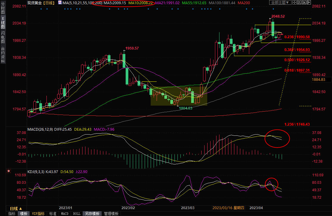332x216 pixels.
Task: Expand the 日线 period selector
Action: click(x=16, y=208)
